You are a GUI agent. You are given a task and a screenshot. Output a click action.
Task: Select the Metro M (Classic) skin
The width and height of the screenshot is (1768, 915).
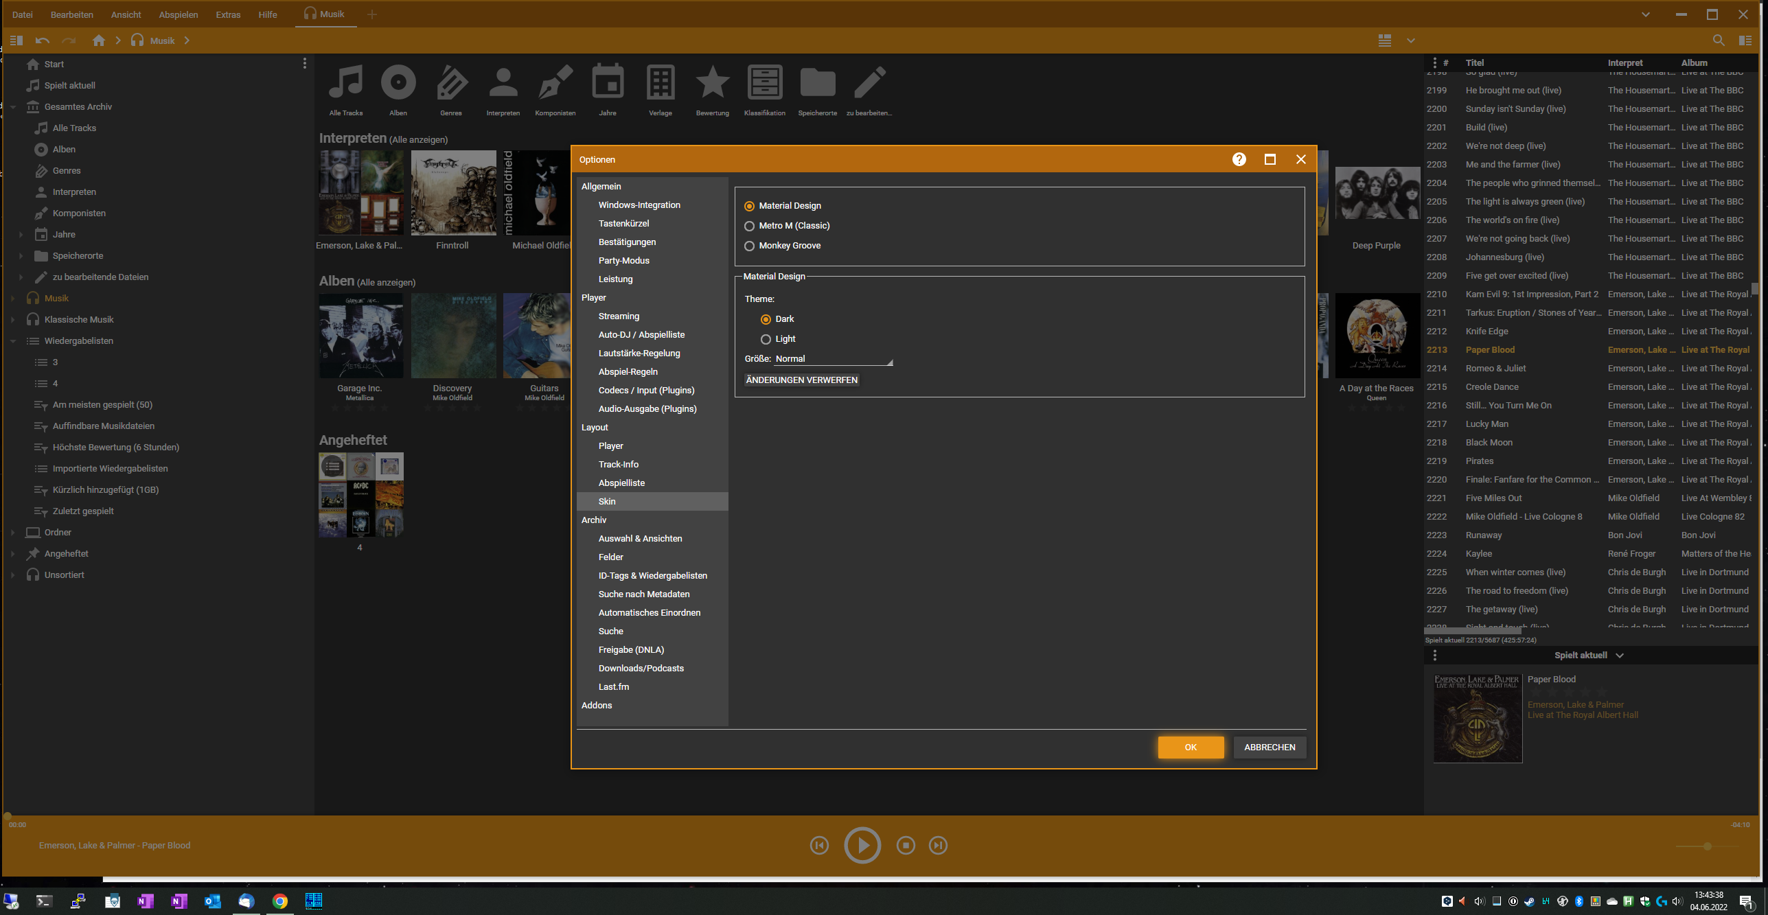pos(749,226)
